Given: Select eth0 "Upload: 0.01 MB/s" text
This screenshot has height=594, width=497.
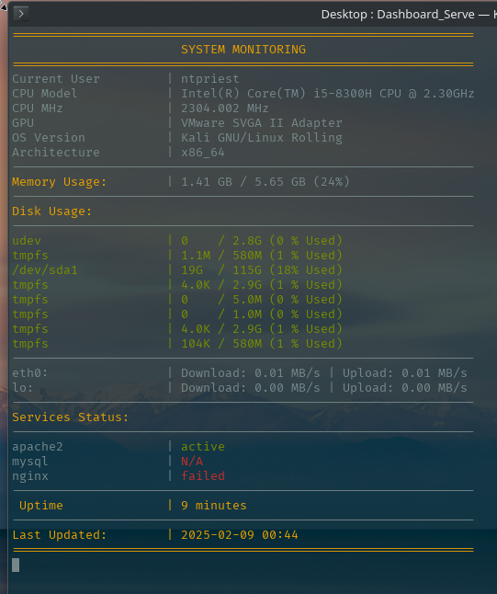Looking at the screenshot, I should pos(405,373).
